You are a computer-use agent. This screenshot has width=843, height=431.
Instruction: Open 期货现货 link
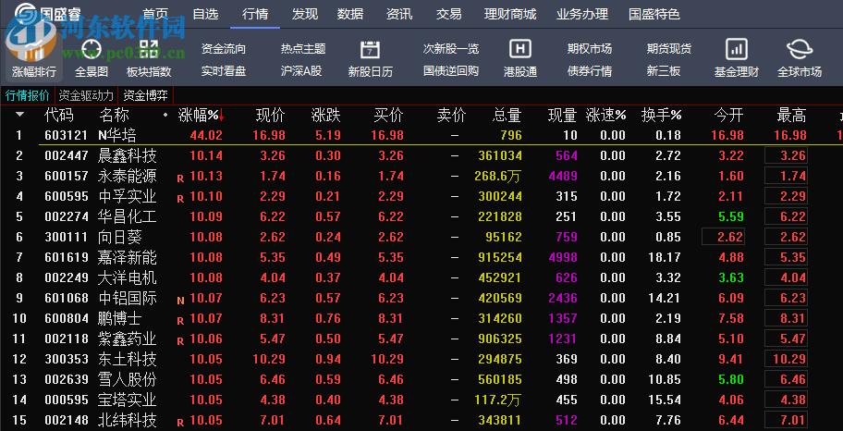click(x=669, y=49)
